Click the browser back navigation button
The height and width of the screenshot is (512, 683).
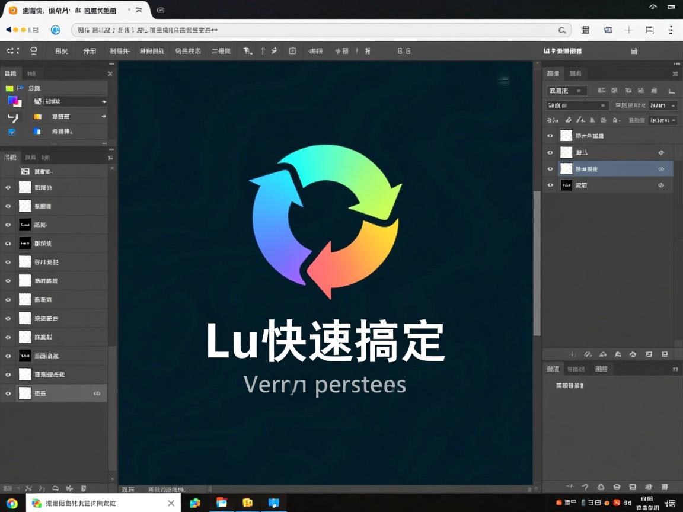pyautogui.click(x=8, y=30)
